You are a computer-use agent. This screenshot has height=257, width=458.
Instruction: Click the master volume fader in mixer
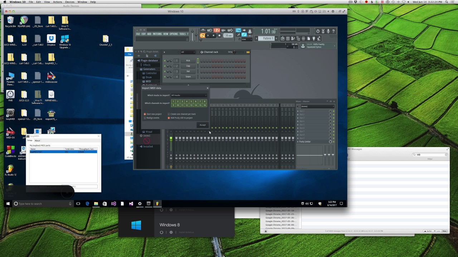click(x=171, y=139)
